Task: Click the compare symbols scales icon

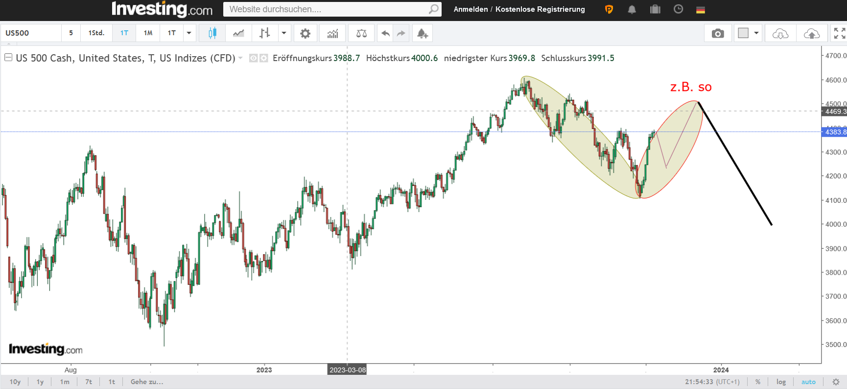Action: coord(361,33)
